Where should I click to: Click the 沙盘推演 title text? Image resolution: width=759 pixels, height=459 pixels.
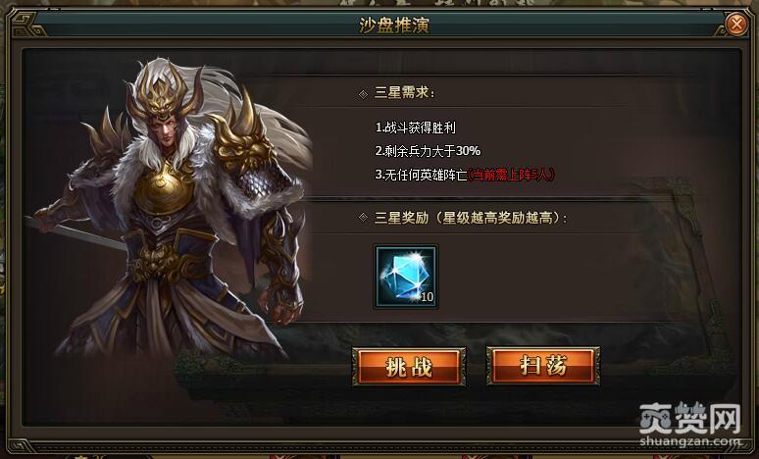coord(394,25)
